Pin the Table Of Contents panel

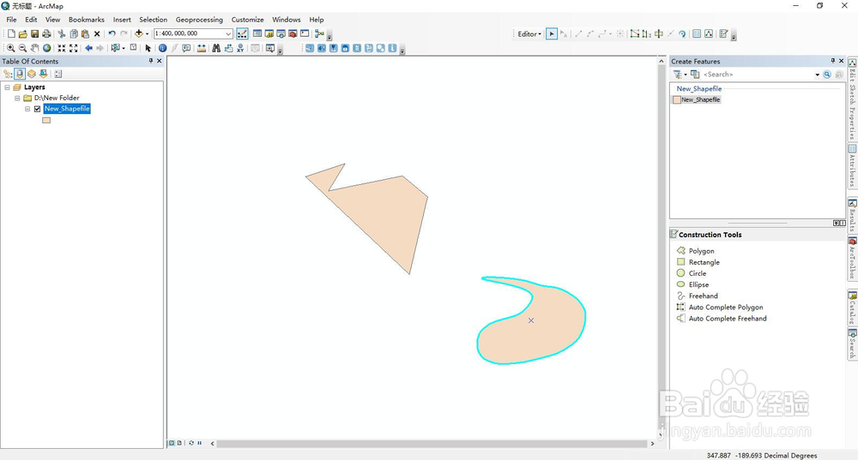(151, 61)
